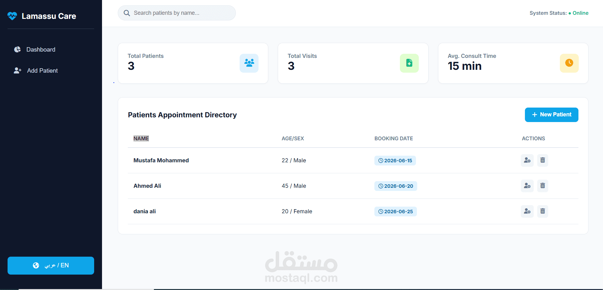The image size is (603, 290).
Task: Create a record with the New Patient button
Action: [552, 115]
